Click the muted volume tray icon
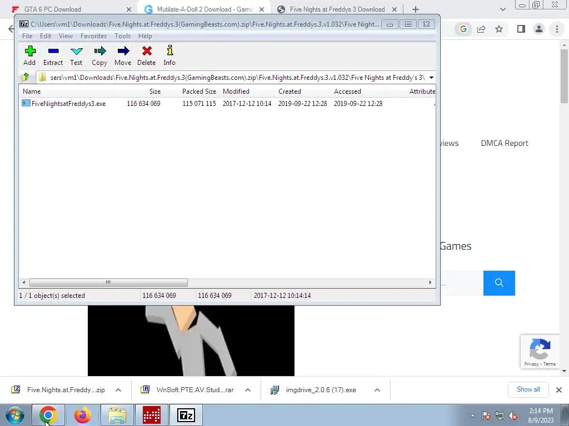This screenshot has width=569, height=426. (513, 416)
